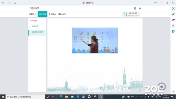
Task: Open the blue stacked-squares taskbar app
Action: [x=78, y=97]
